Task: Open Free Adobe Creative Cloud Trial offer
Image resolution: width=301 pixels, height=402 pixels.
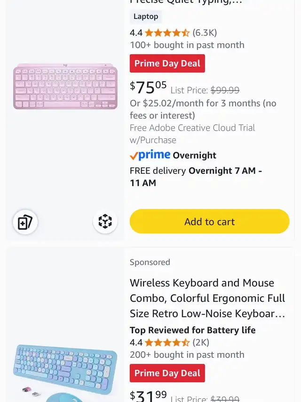Action: 192,134
